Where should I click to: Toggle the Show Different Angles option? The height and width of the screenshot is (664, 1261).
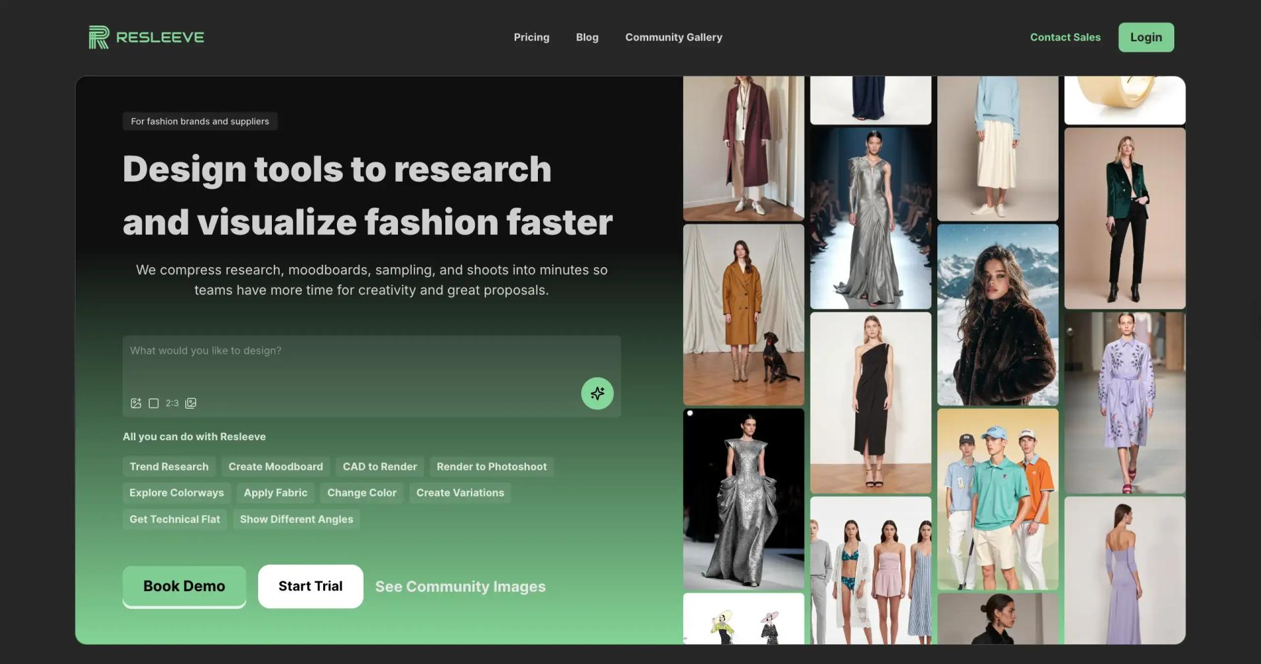[x=296, y=518]
